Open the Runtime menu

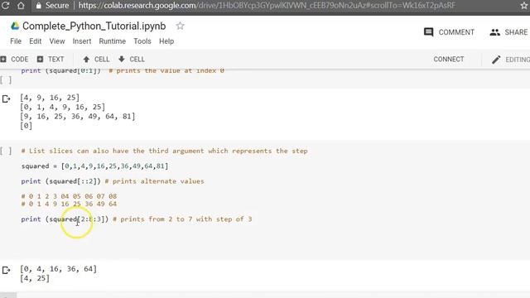pos(113,41)
